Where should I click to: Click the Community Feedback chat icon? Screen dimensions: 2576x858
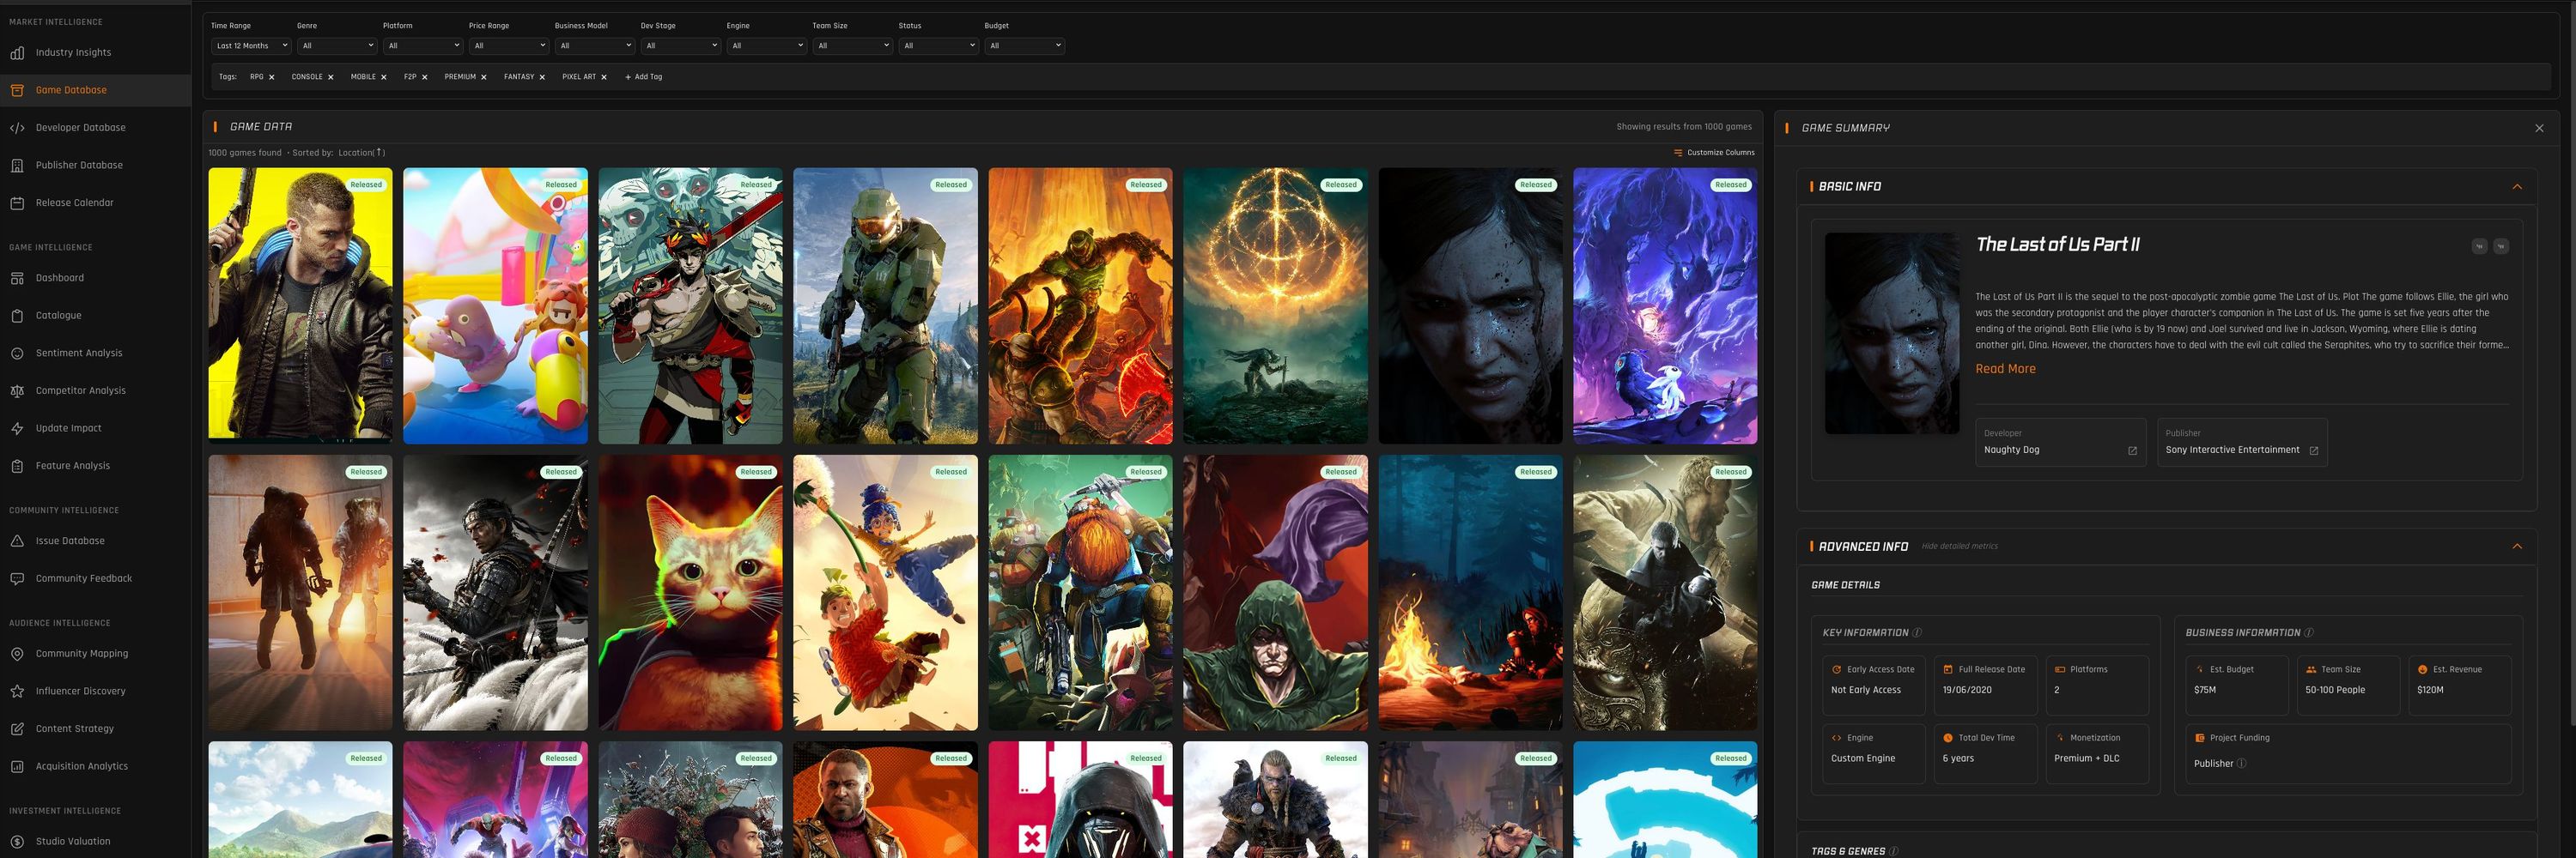(17, 578)
